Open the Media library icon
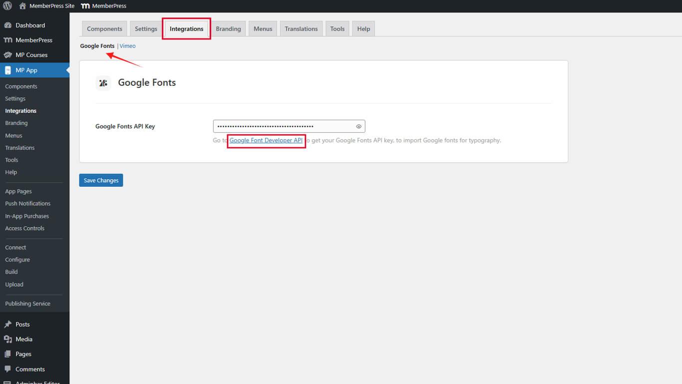This screenshot has height=384, width=682. [x=8, y=340]
